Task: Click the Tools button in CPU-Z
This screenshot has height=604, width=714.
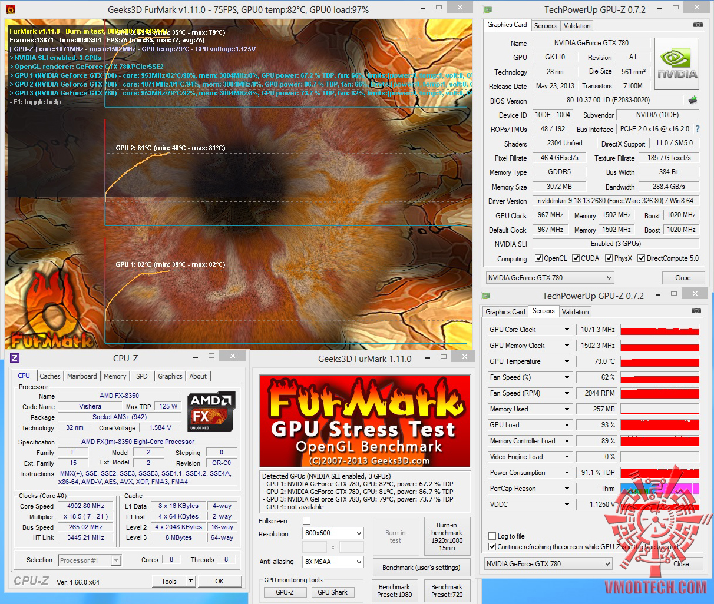Action: point(169,581)
